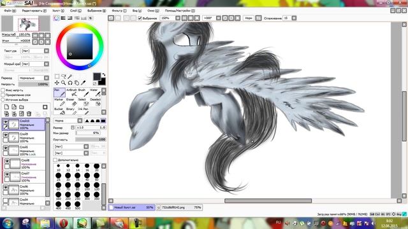
Task: Open the Норма brush mode dropdown
Action: [x=68, y=121]
